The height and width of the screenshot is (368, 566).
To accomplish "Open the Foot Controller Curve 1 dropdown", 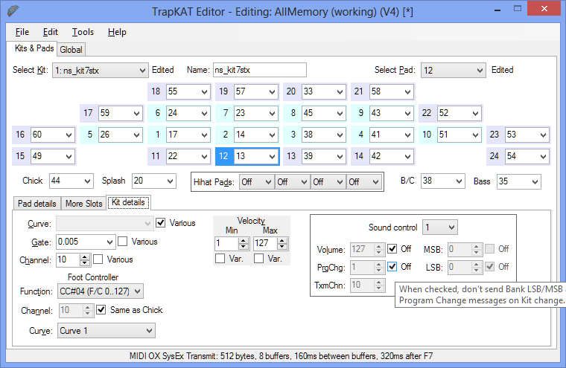I will (106, 331).
